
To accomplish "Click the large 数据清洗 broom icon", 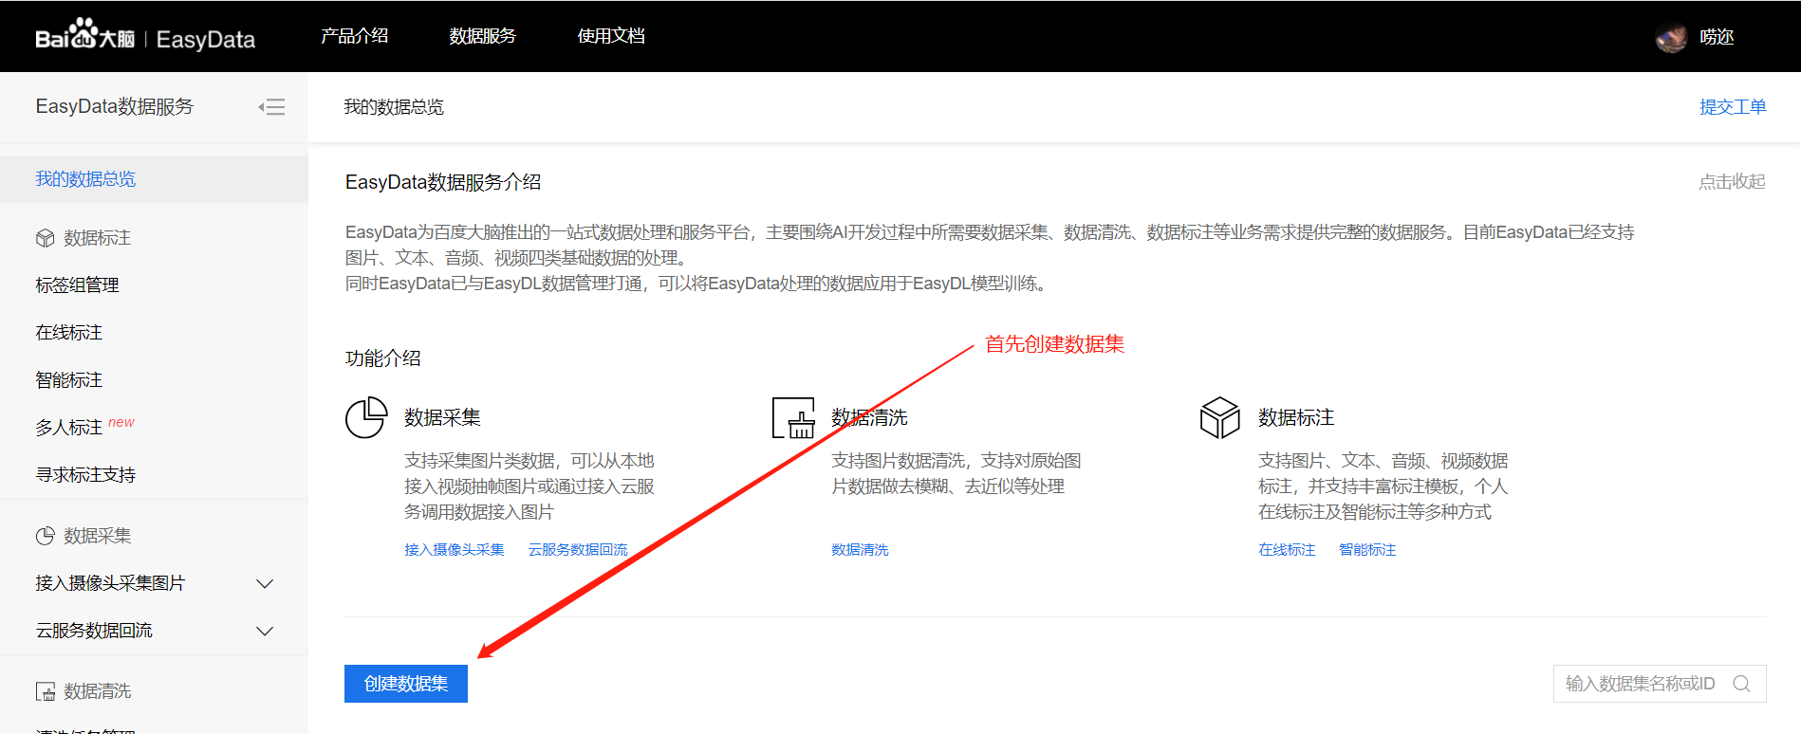I will click(x=793, y=417).
